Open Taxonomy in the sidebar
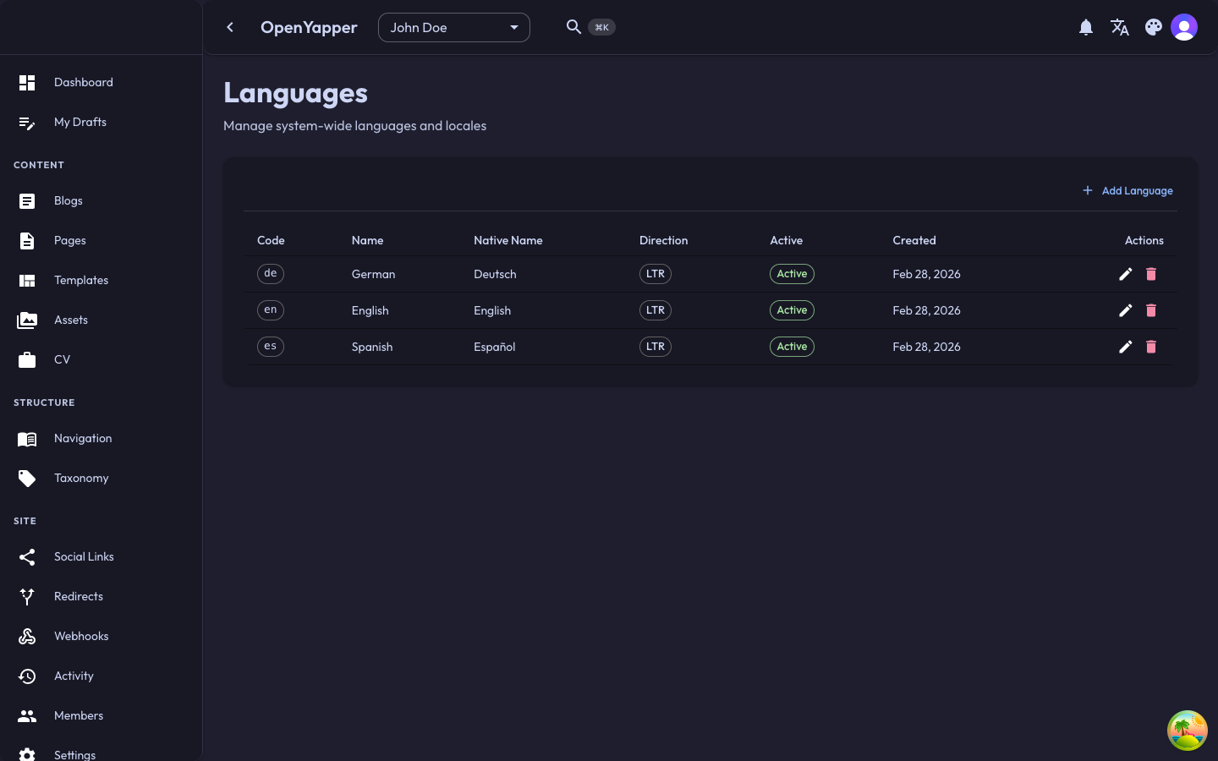The height and width of the screenshot is (761, 1218). coord(81,478)
